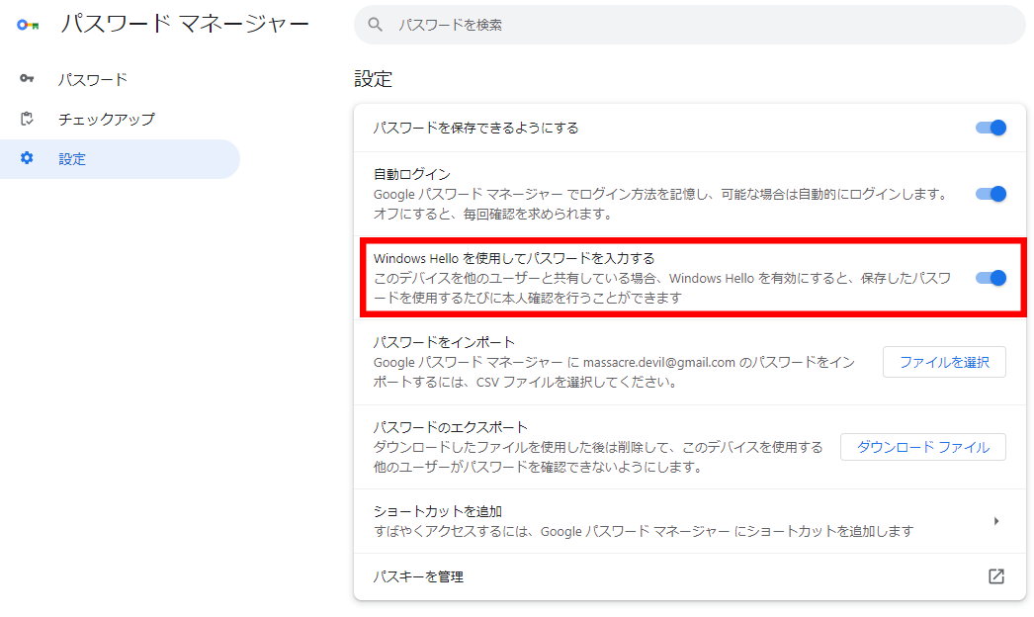Screen dimensions: 1034x617
Task: Click the clipboard icon beside チェックアップ
Action: (x=27, y=119)
